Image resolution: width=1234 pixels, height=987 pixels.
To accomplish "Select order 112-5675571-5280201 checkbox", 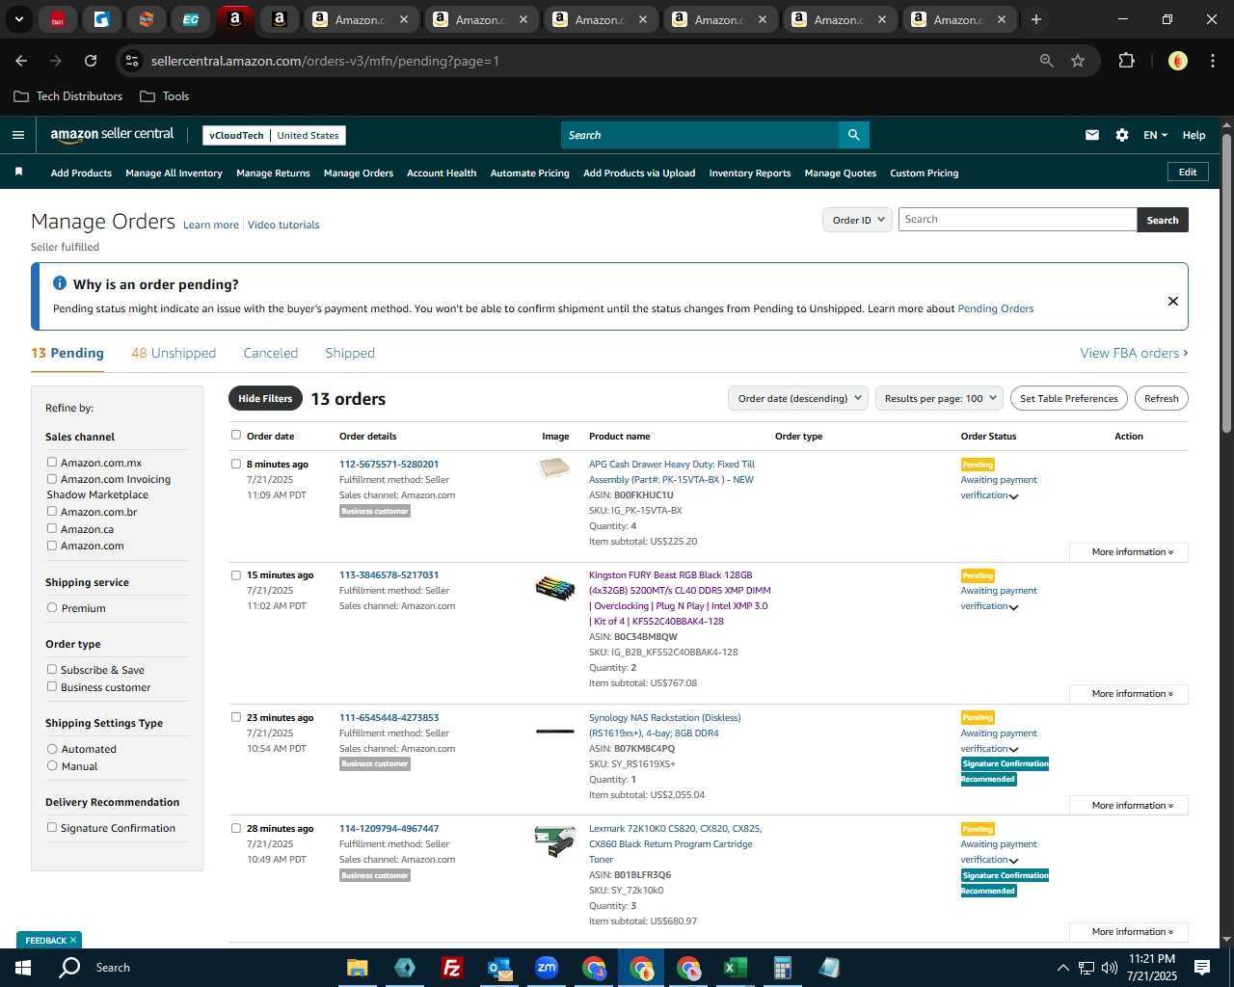I will pos(236,464).
